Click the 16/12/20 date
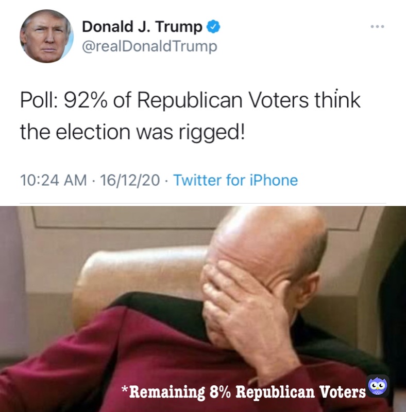This screenshot has width=406, height=412. point(130,180)
